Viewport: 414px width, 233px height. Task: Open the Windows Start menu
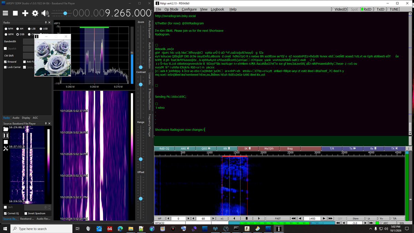5,229
